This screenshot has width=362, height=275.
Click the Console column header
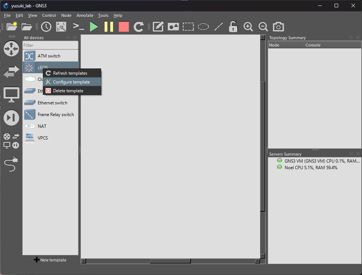[333, 45]
